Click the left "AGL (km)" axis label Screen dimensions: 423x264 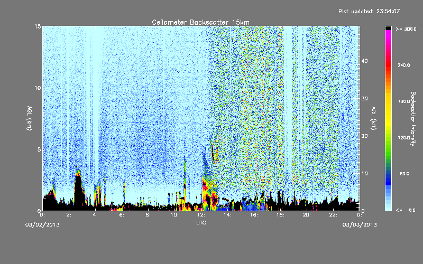point(30,118)
